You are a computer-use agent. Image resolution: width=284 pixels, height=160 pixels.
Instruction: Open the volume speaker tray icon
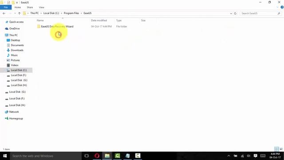pyautogui.click(x=248, y=156)
